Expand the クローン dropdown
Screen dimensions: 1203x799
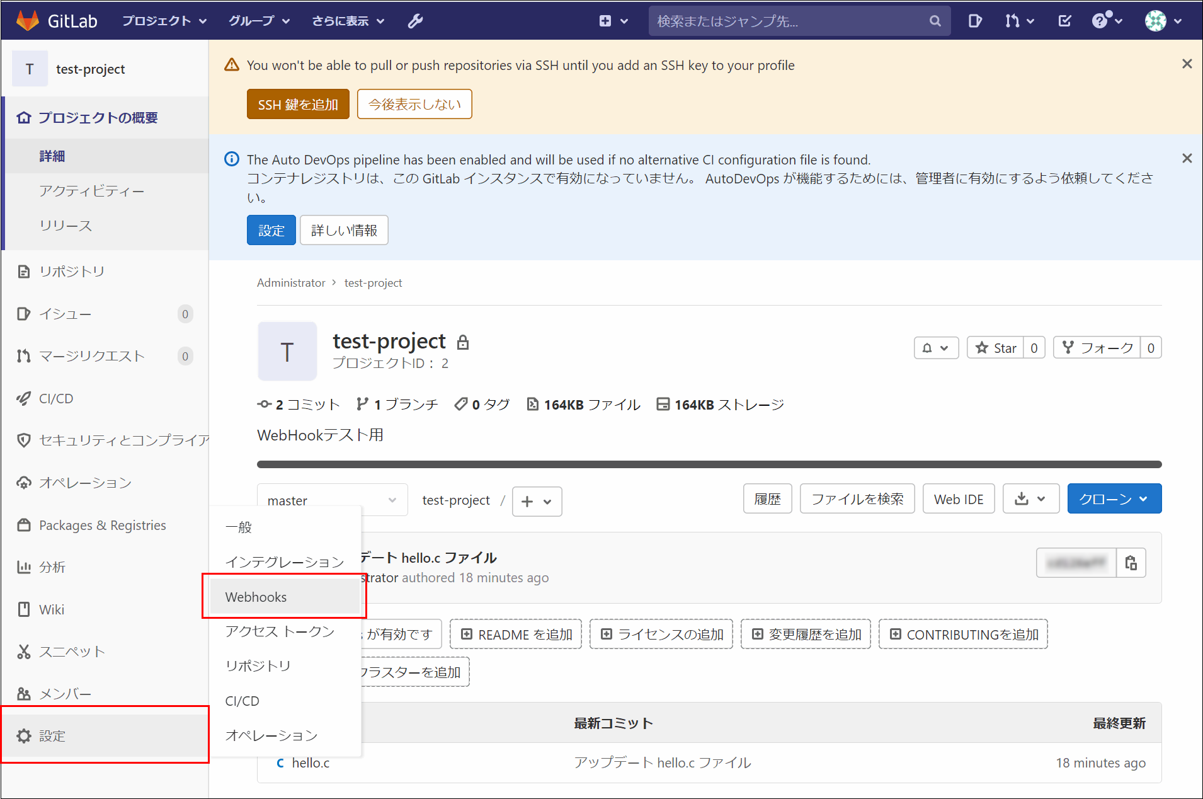pyautogui.click(x=1114, y=499)
